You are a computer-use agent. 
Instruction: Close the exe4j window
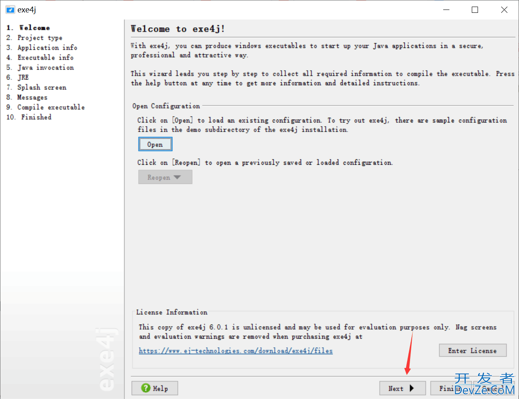tap(504, 10)
